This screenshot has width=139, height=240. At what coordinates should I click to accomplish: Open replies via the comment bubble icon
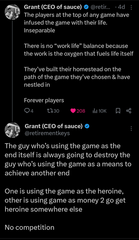click(27, 111)
